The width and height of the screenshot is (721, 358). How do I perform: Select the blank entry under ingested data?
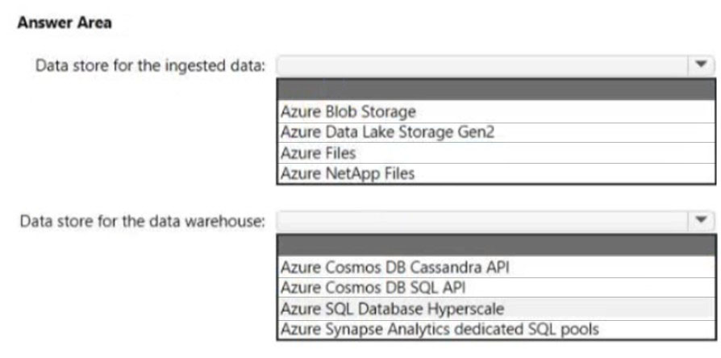point(496,89)
